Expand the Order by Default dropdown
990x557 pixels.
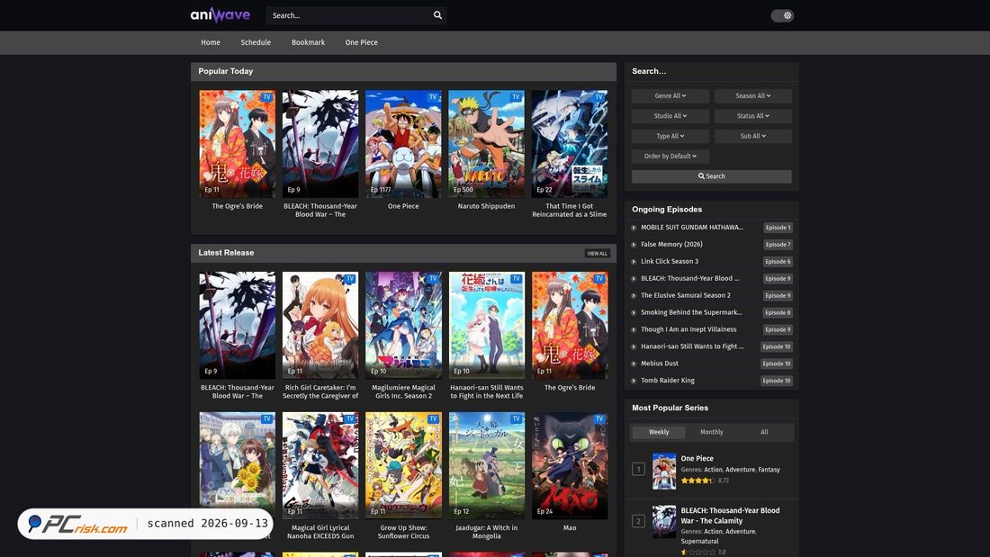(670, 156)
